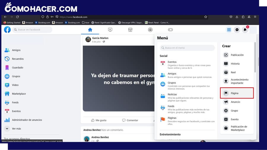Open Descargar VPN bookmark
This screenshot has width=267, height=150.
coord(131,23)
